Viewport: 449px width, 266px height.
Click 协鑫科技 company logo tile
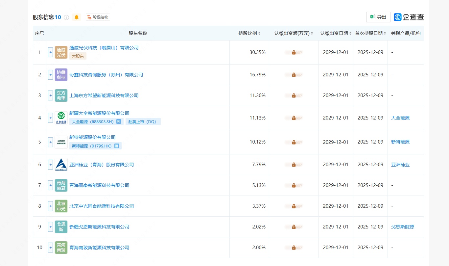click(61, 75)
